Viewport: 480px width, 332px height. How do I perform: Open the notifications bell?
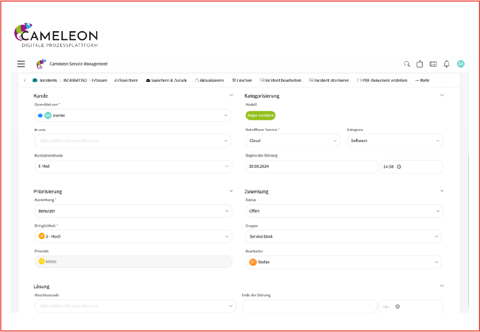tap(447, 64)
